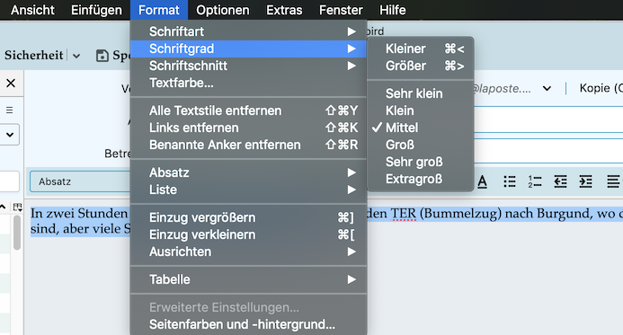
Task: Expand the sender address chevron
Action: click(547, 88)
